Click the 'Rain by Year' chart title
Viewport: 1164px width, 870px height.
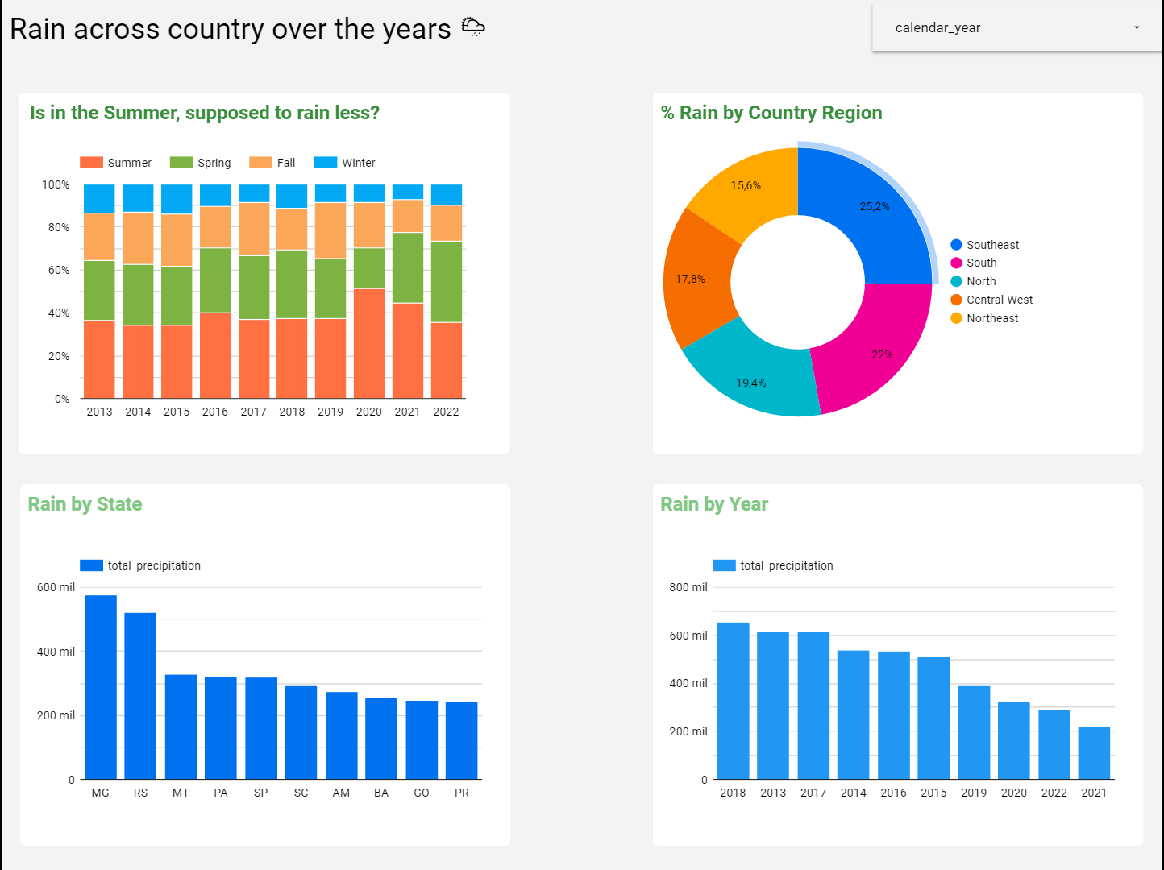tap(714, 504)
